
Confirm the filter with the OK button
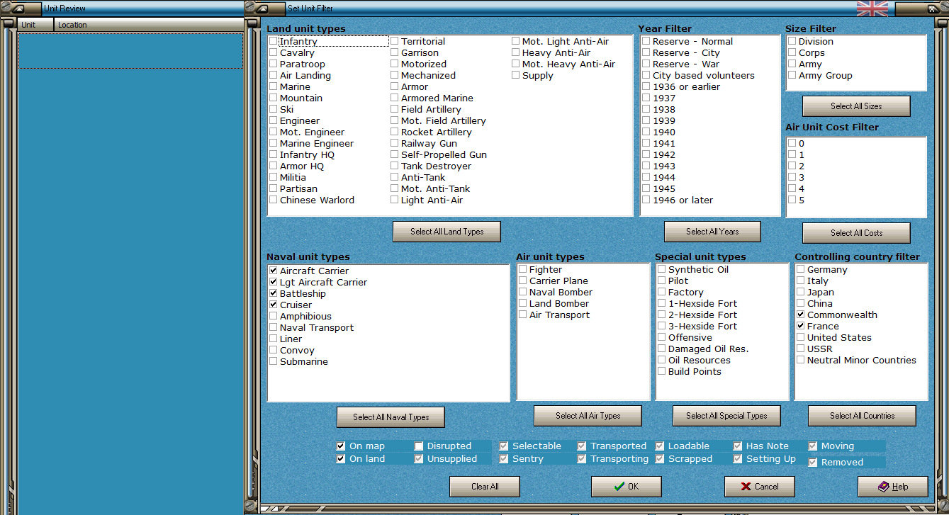[x=627, y=487]
